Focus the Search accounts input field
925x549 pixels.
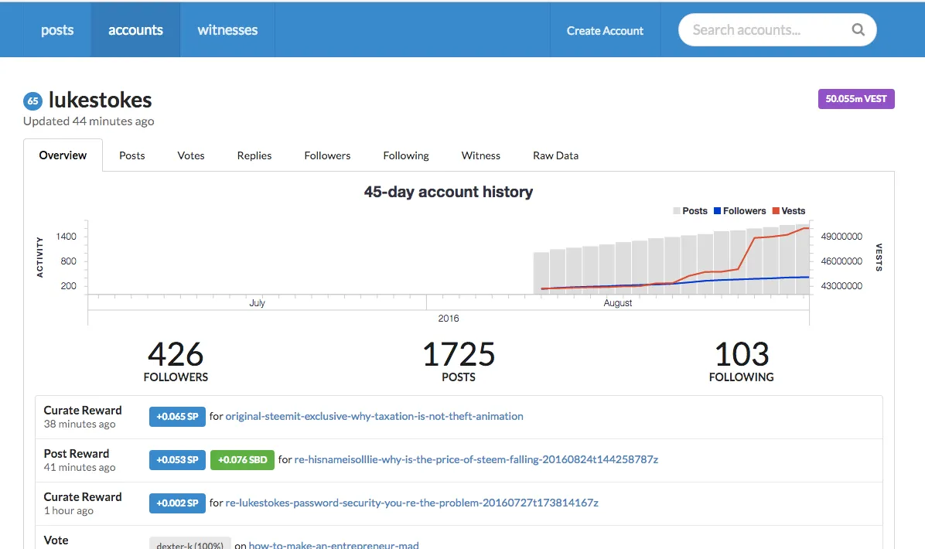777,29
